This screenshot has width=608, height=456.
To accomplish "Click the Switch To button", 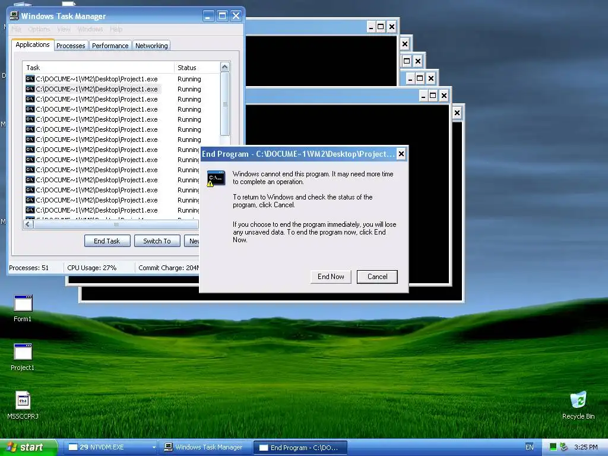I will (x=157, y=241).
